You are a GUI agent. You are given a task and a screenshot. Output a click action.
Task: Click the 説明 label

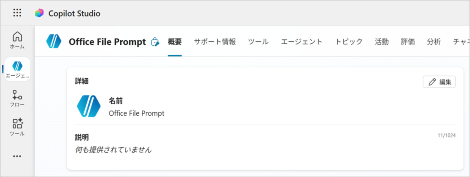tap(82, 137)
